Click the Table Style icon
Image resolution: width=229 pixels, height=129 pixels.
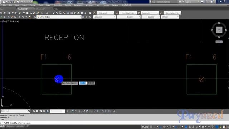tap(139, 13)
